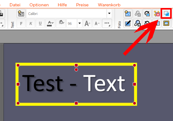
Task: Click the Warenkorb link
Action: coord(109,5)
